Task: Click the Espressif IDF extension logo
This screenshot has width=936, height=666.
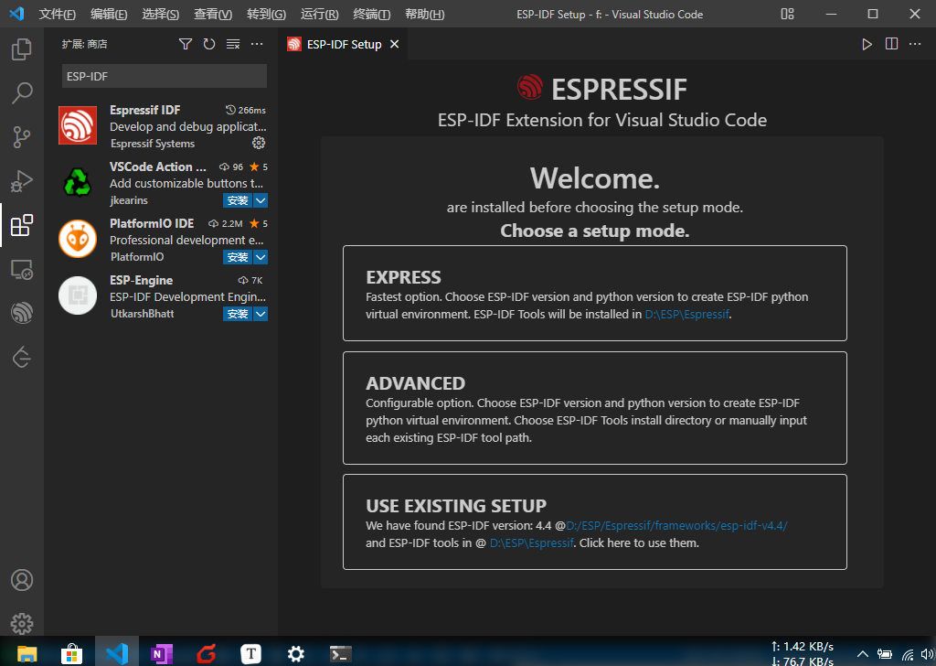Action: pyautogui.click(x=78, y=125)
